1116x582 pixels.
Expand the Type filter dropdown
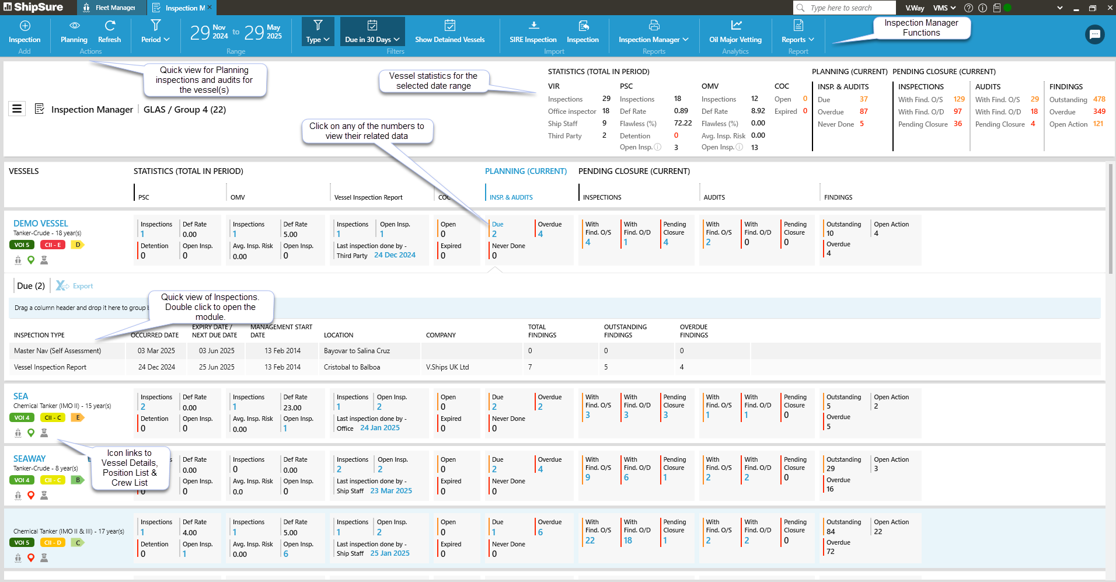318,32
